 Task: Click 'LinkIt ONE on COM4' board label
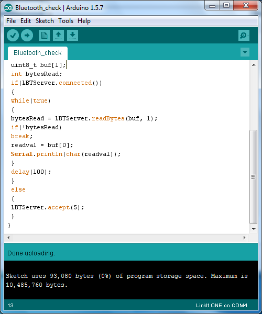[222, 306]
